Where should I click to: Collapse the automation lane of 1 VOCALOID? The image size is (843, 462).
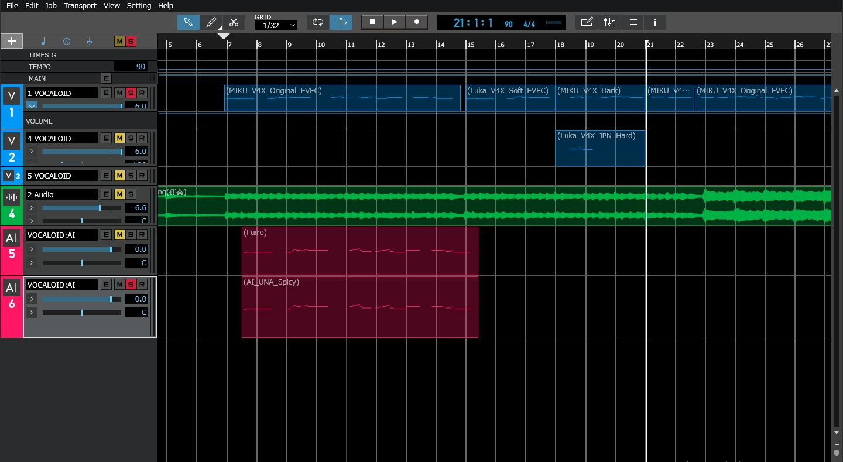click(32, 106)
